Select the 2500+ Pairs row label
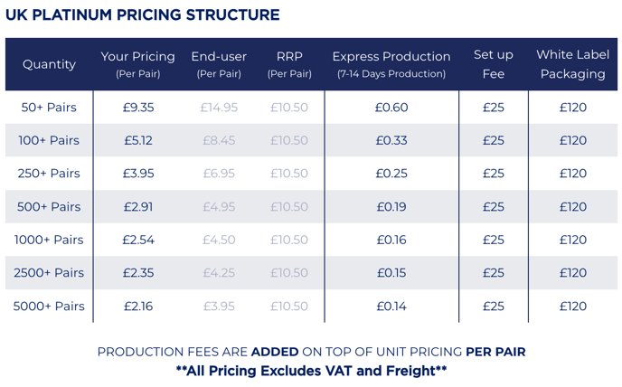The height and width of the screenshot is (387, 622). (49, 273)
